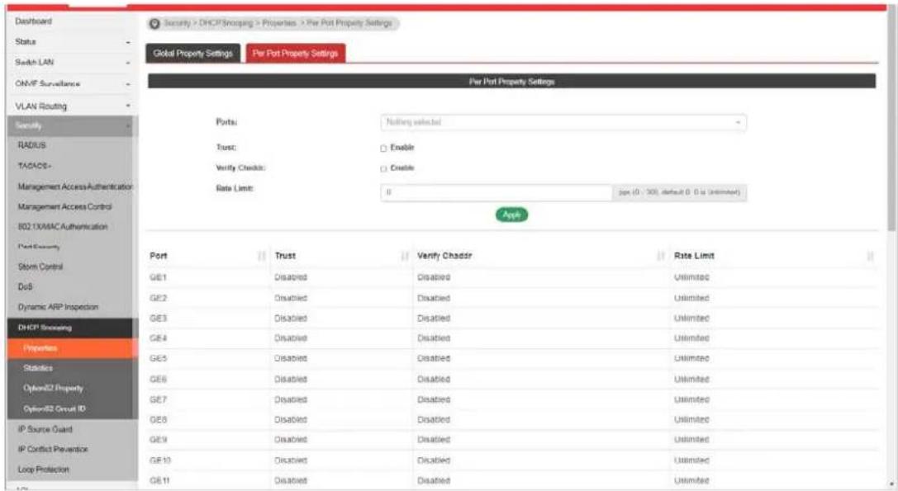Click the GE6 port cell
The height and width of the screenshot is (491, 898).
tap(158, 380)
